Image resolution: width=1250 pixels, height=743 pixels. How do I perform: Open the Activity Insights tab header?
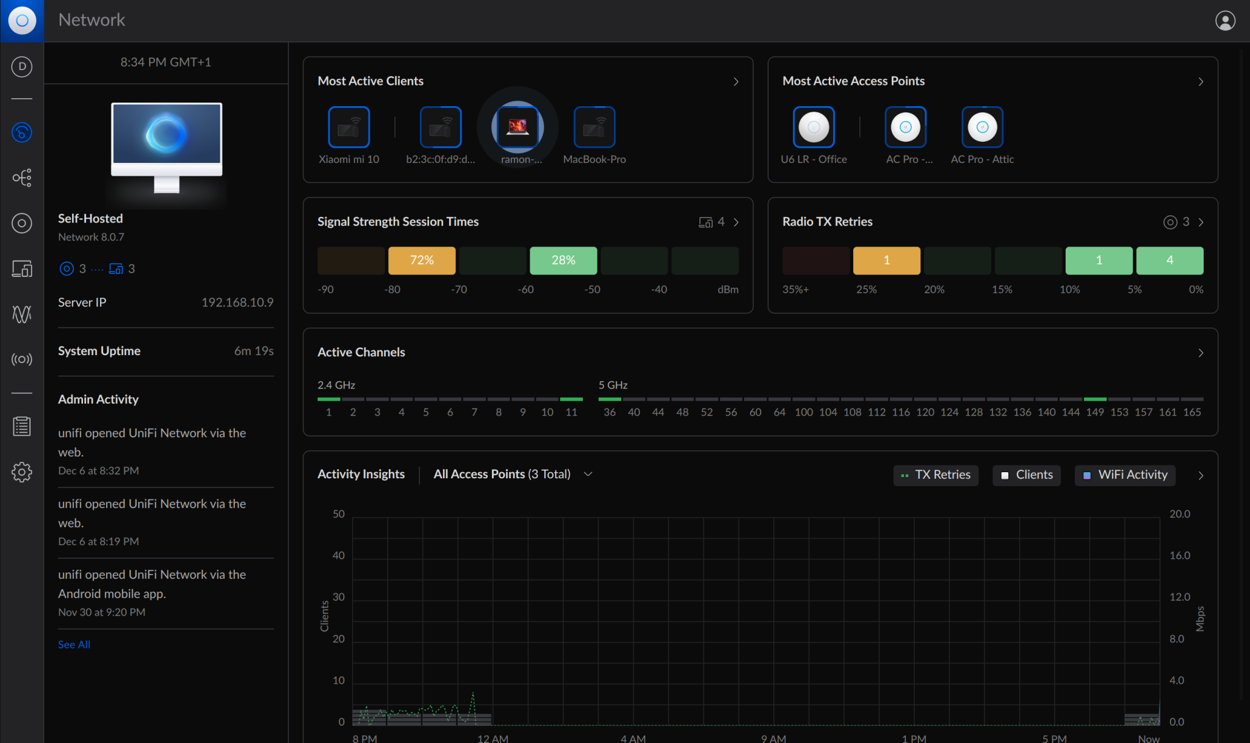coord(361,473)
